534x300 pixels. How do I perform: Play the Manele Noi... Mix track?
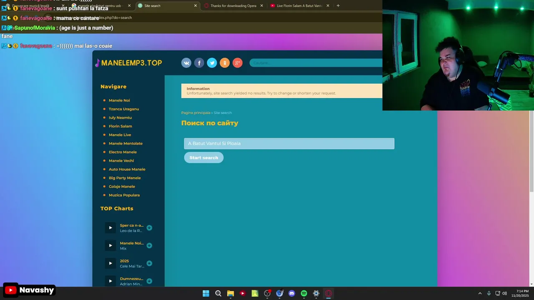110,245
